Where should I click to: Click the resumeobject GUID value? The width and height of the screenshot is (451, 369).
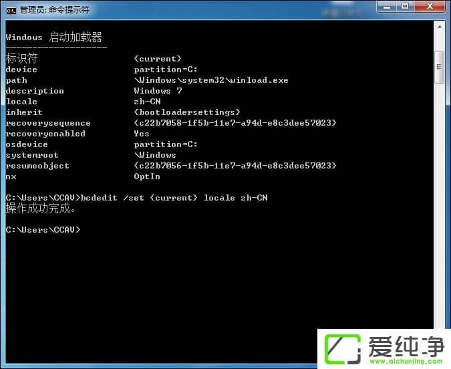[x=235, y=166]
